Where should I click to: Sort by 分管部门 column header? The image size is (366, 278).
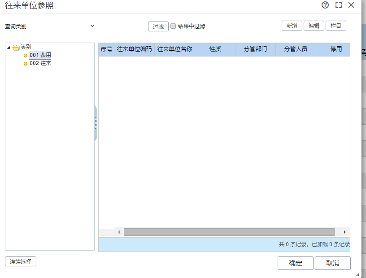point(255,49)
